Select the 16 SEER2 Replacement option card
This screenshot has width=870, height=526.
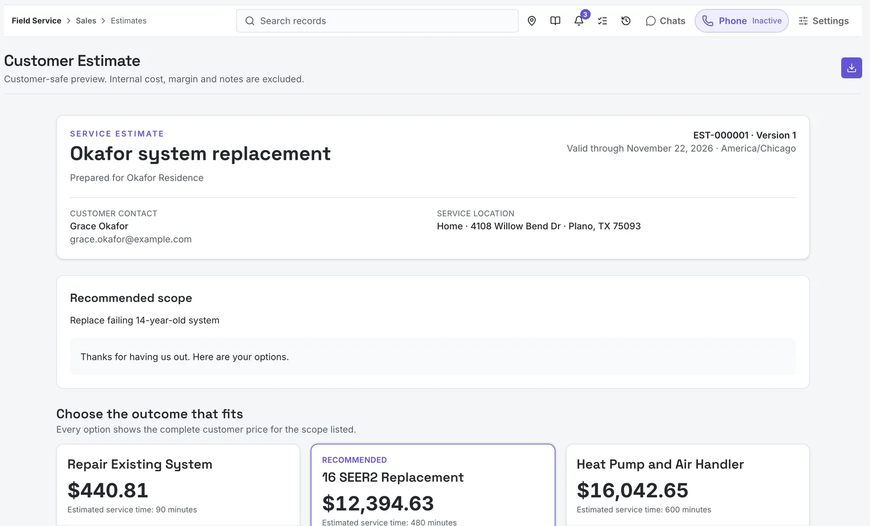click(433, 485)
